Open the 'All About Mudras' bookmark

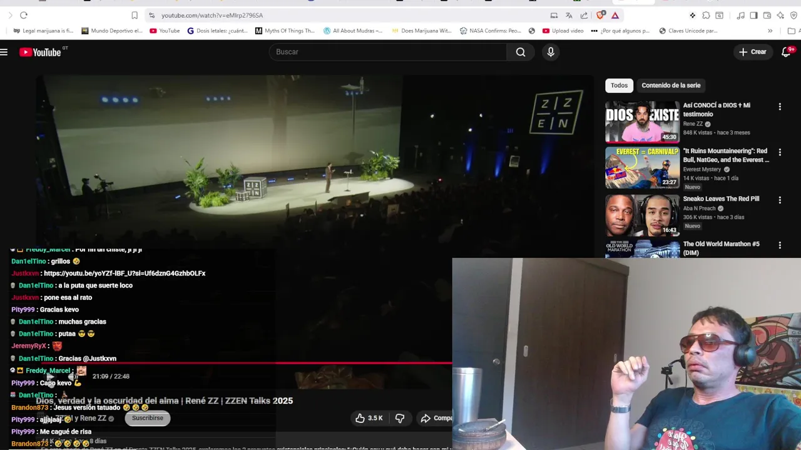[x=353, y=31]
